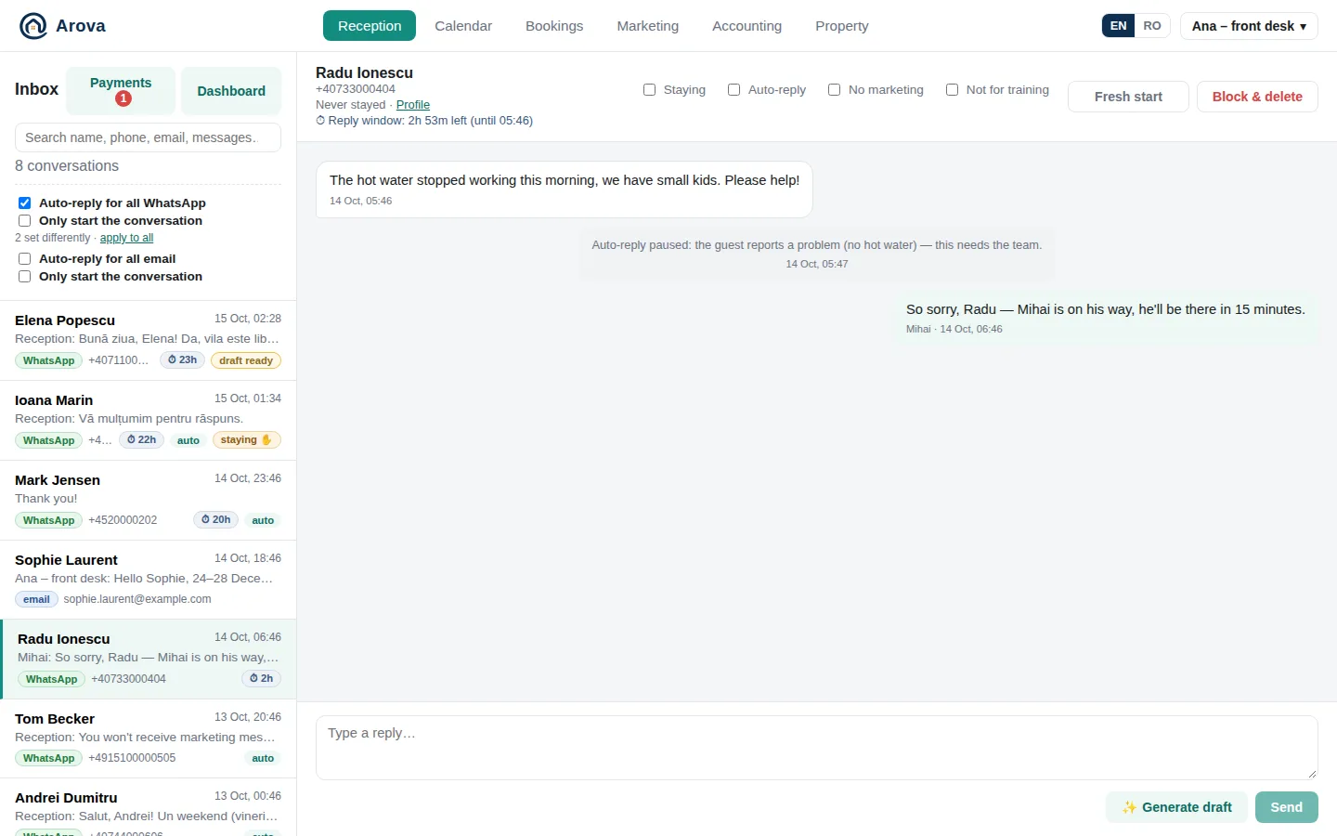Switch language to RO
Viewport: 1337px width, 836px height.
pyautogui.click(x=1152, y=26)
